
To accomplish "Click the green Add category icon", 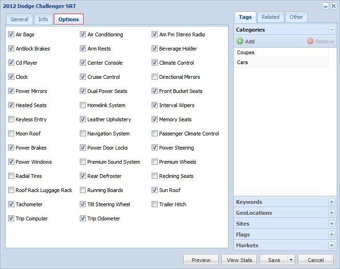I will pos(240,42).
